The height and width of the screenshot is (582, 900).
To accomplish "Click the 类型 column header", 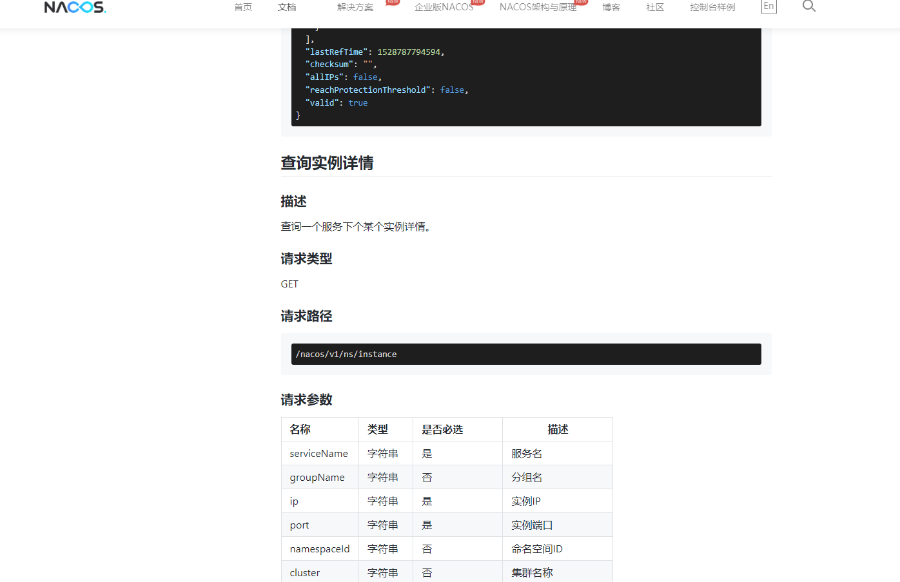I will (x=386, y=429).
